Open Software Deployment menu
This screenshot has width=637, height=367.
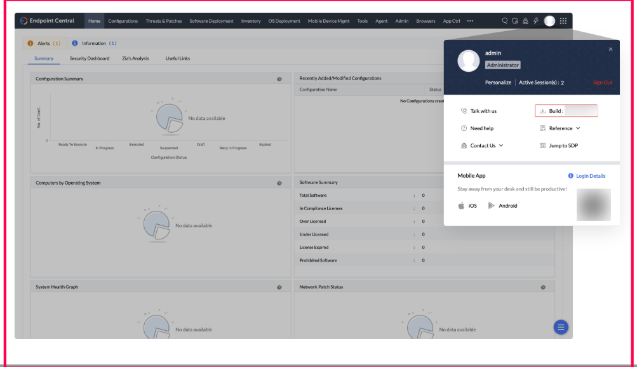point(211,21)
